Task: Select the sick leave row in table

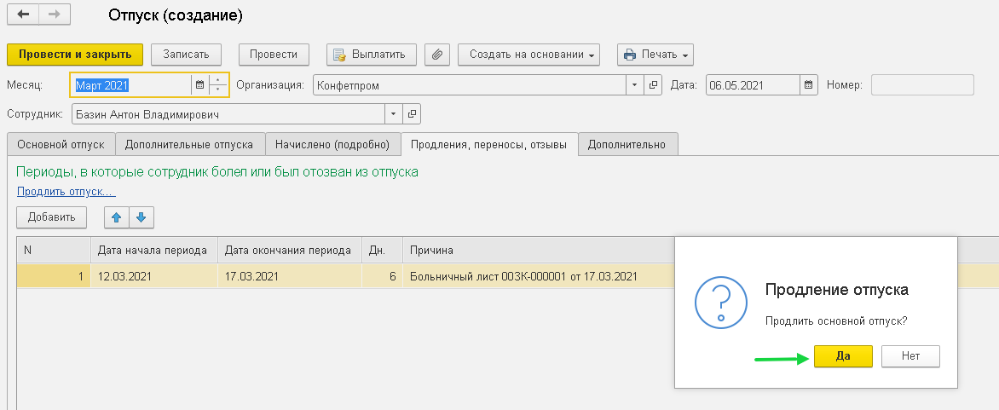Action: [x=341, y=276]
